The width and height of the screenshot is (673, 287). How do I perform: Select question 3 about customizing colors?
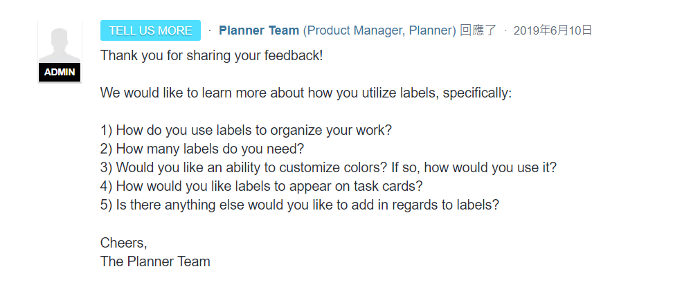(328, 168)
